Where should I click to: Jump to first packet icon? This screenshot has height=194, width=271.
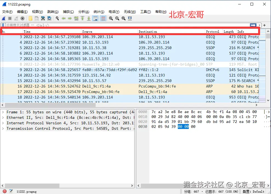tap(82, 18)
